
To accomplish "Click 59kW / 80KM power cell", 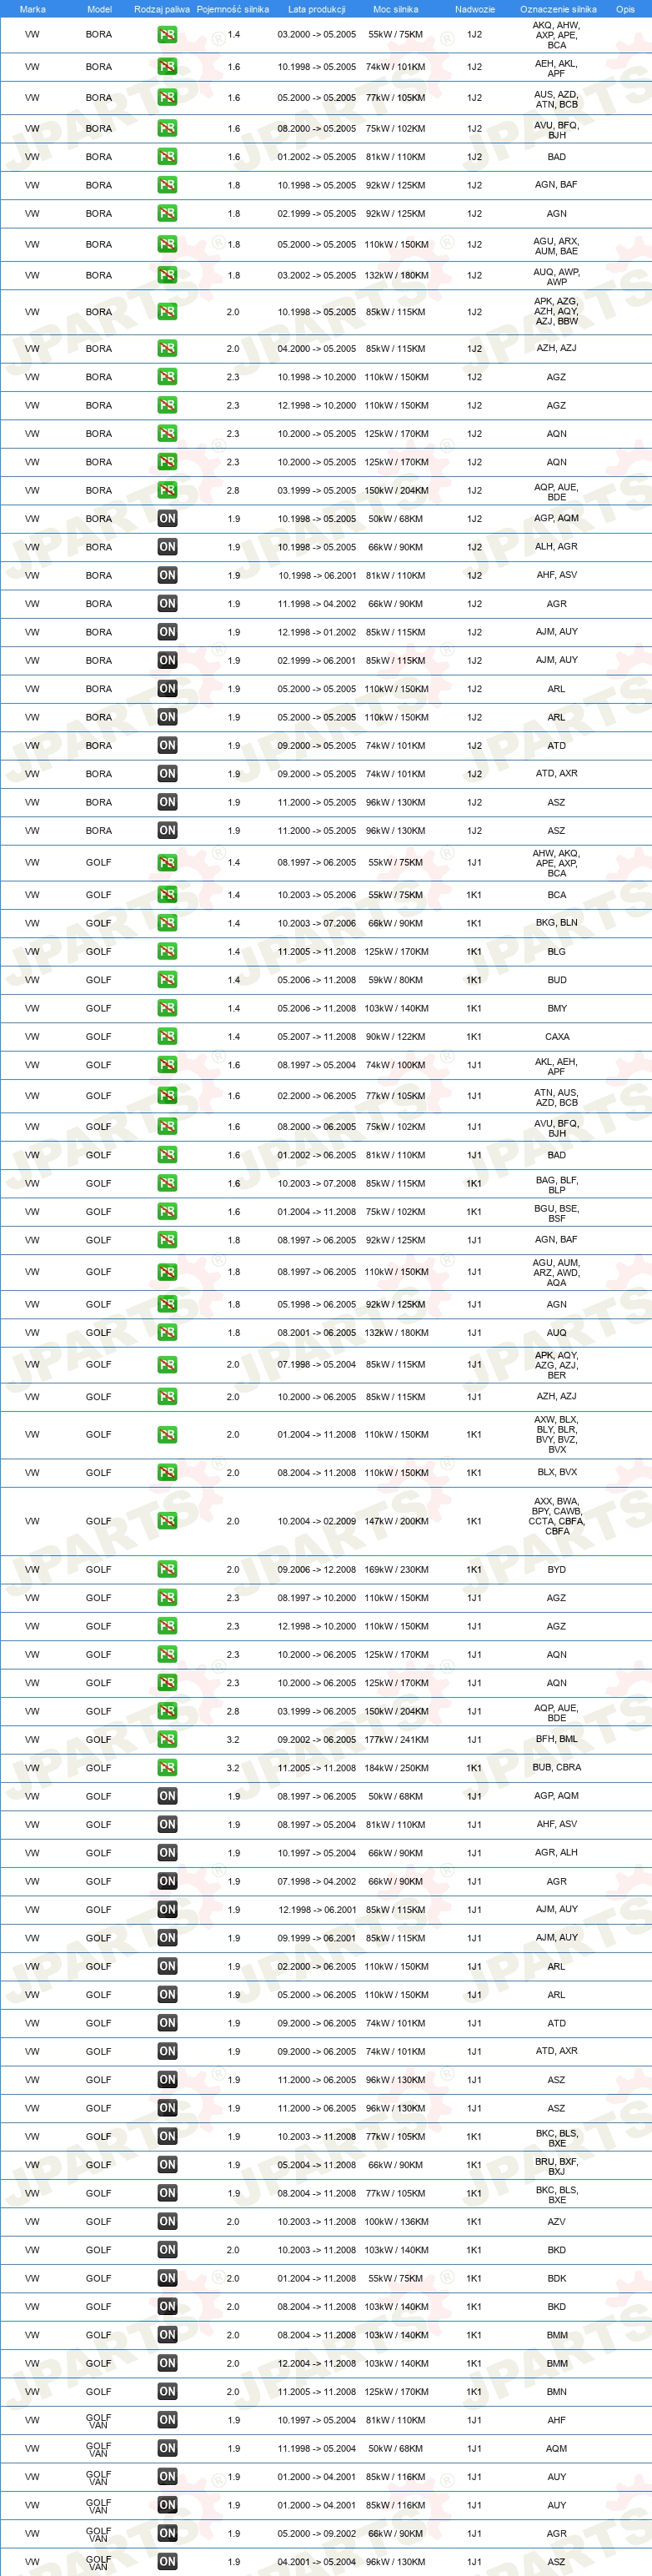I will 396,980.
